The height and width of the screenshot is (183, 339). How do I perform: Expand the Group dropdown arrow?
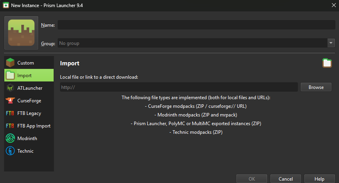click(331, 43)
